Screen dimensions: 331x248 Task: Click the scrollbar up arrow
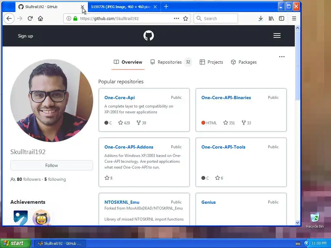[x=297, y=28]
